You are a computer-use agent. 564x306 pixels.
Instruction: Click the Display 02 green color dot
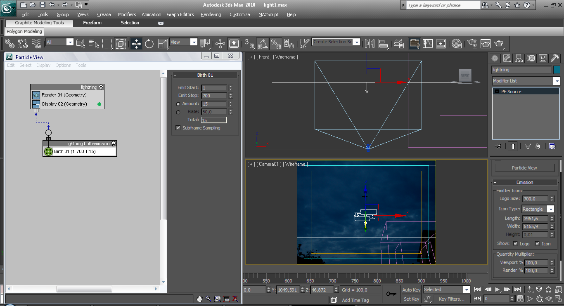pos(99,104)
